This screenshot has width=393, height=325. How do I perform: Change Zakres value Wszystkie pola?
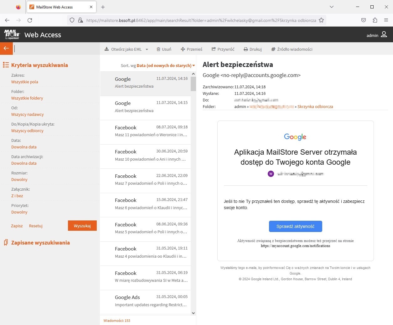[25, 82]
